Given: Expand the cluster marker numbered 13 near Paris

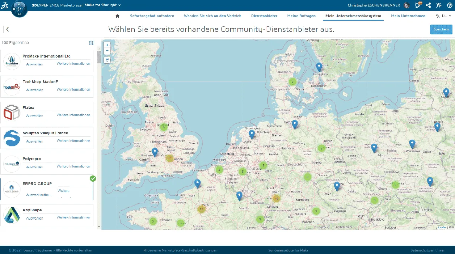Looking at the screenshot, I should [x=202, y=209].
